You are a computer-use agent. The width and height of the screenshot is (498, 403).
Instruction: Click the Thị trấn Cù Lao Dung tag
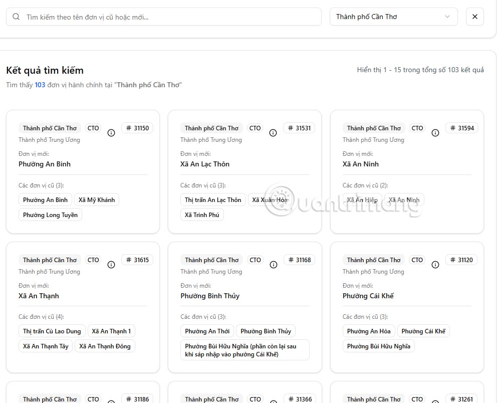click(52, 331)
